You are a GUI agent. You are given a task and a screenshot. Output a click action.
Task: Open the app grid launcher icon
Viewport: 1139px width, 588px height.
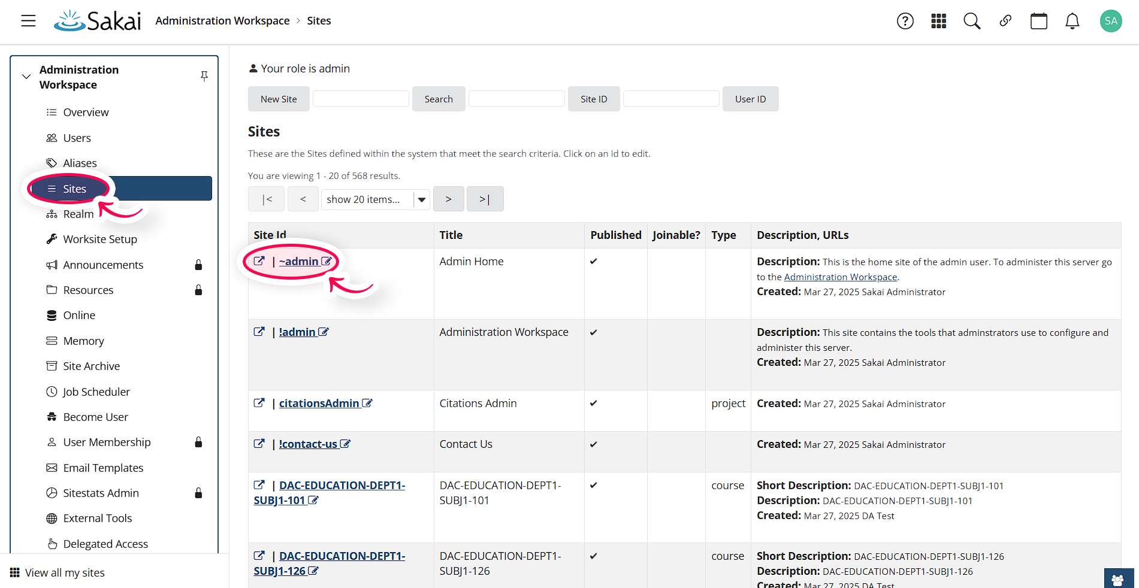tap(938, 21)
